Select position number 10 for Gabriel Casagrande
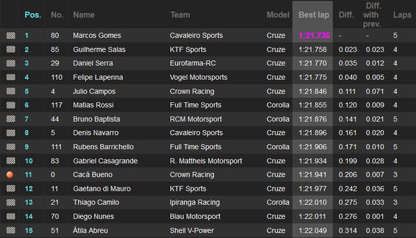Image resolution: width=416 pixels, height=238 pixels. (29, 161)
